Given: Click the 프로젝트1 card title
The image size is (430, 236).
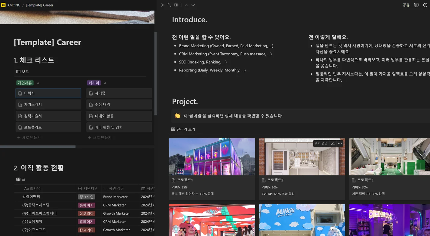Looking at the screenshot, I should coord(185,180).
